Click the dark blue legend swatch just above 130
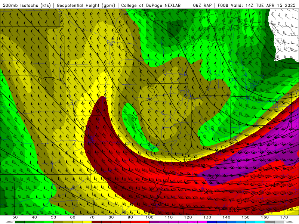The width and height of the screenshot is (299, 224). pos(212,222)
